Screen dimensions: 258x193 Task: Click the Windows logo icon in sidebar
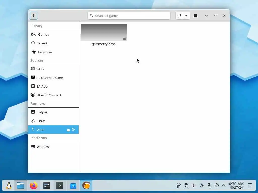[33, 146]
